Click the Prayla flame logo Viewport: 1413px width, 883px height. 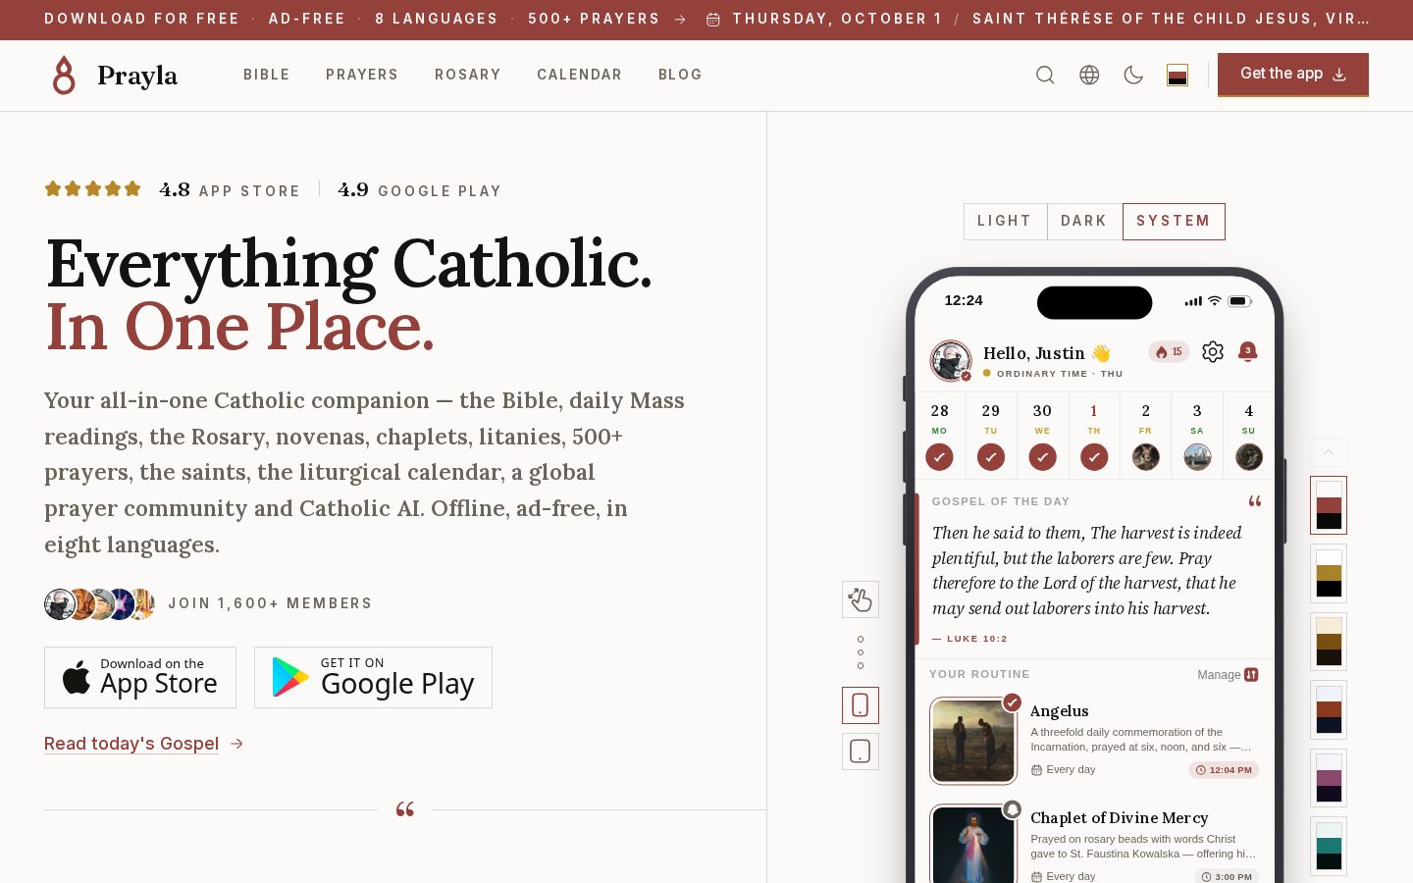pos(64,75)
